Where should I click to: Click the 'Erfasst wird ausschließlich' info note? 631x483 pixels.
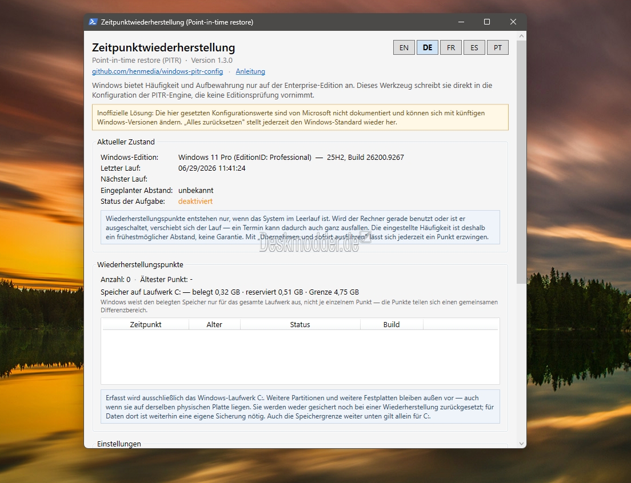click(x=300, y=406)
